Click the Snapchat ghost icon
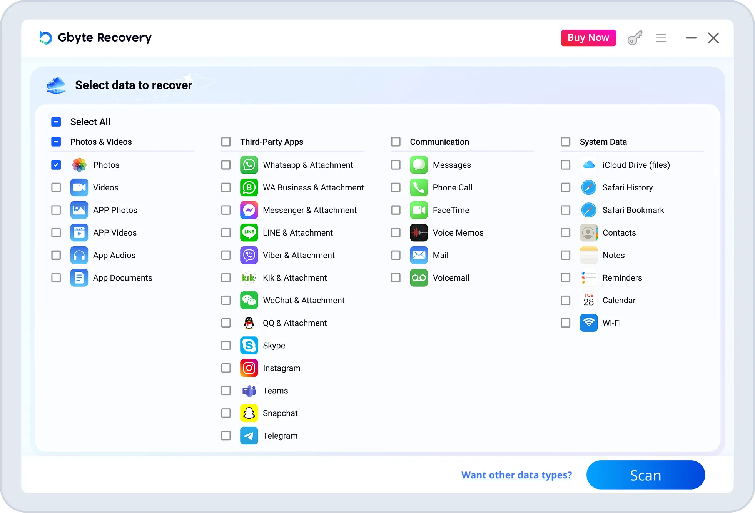 (x=249, y=413)
